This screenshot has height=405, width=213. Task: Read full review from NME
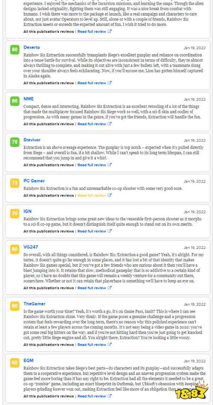click(92, 124)
